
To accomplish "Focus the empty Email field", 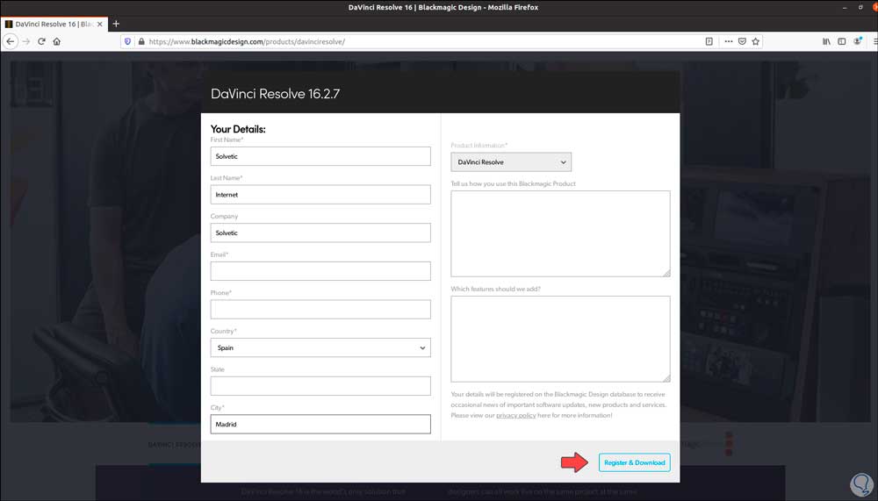I will pos(320,271).
